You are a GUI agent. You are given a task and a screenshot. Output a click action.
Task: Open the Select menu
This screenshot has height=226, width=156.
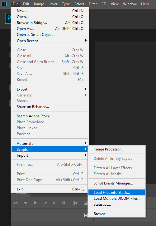(x=79, y=4)
